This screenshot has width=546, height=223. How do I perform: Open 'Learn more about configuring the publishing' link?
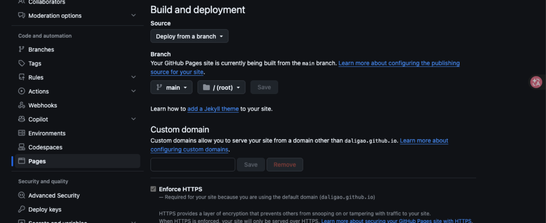click(x=399, y=63)
